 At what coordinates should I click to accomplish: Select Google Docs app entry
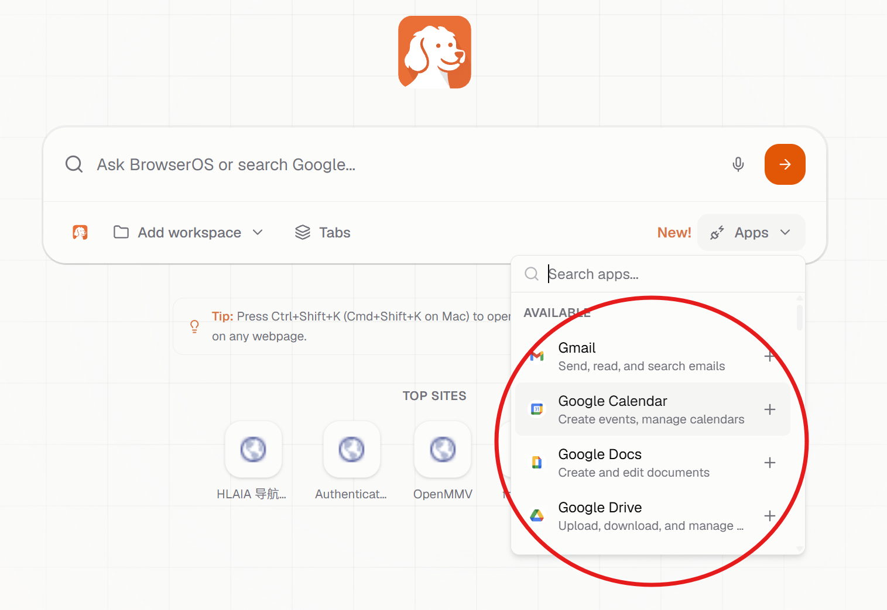pyautogui.click(x=652, y=463)
